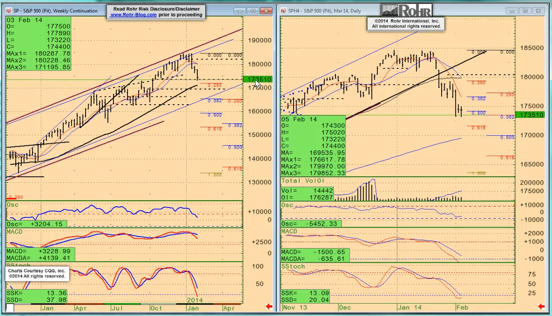The width and height of the screenshot is (552, 316).
Task: Select the weekly MACD study label
Action: point(14,231)
